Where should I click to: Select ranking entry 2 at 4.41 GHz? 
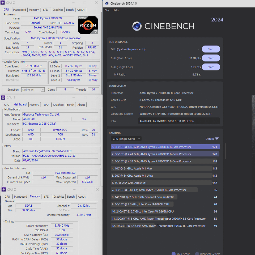165,154
